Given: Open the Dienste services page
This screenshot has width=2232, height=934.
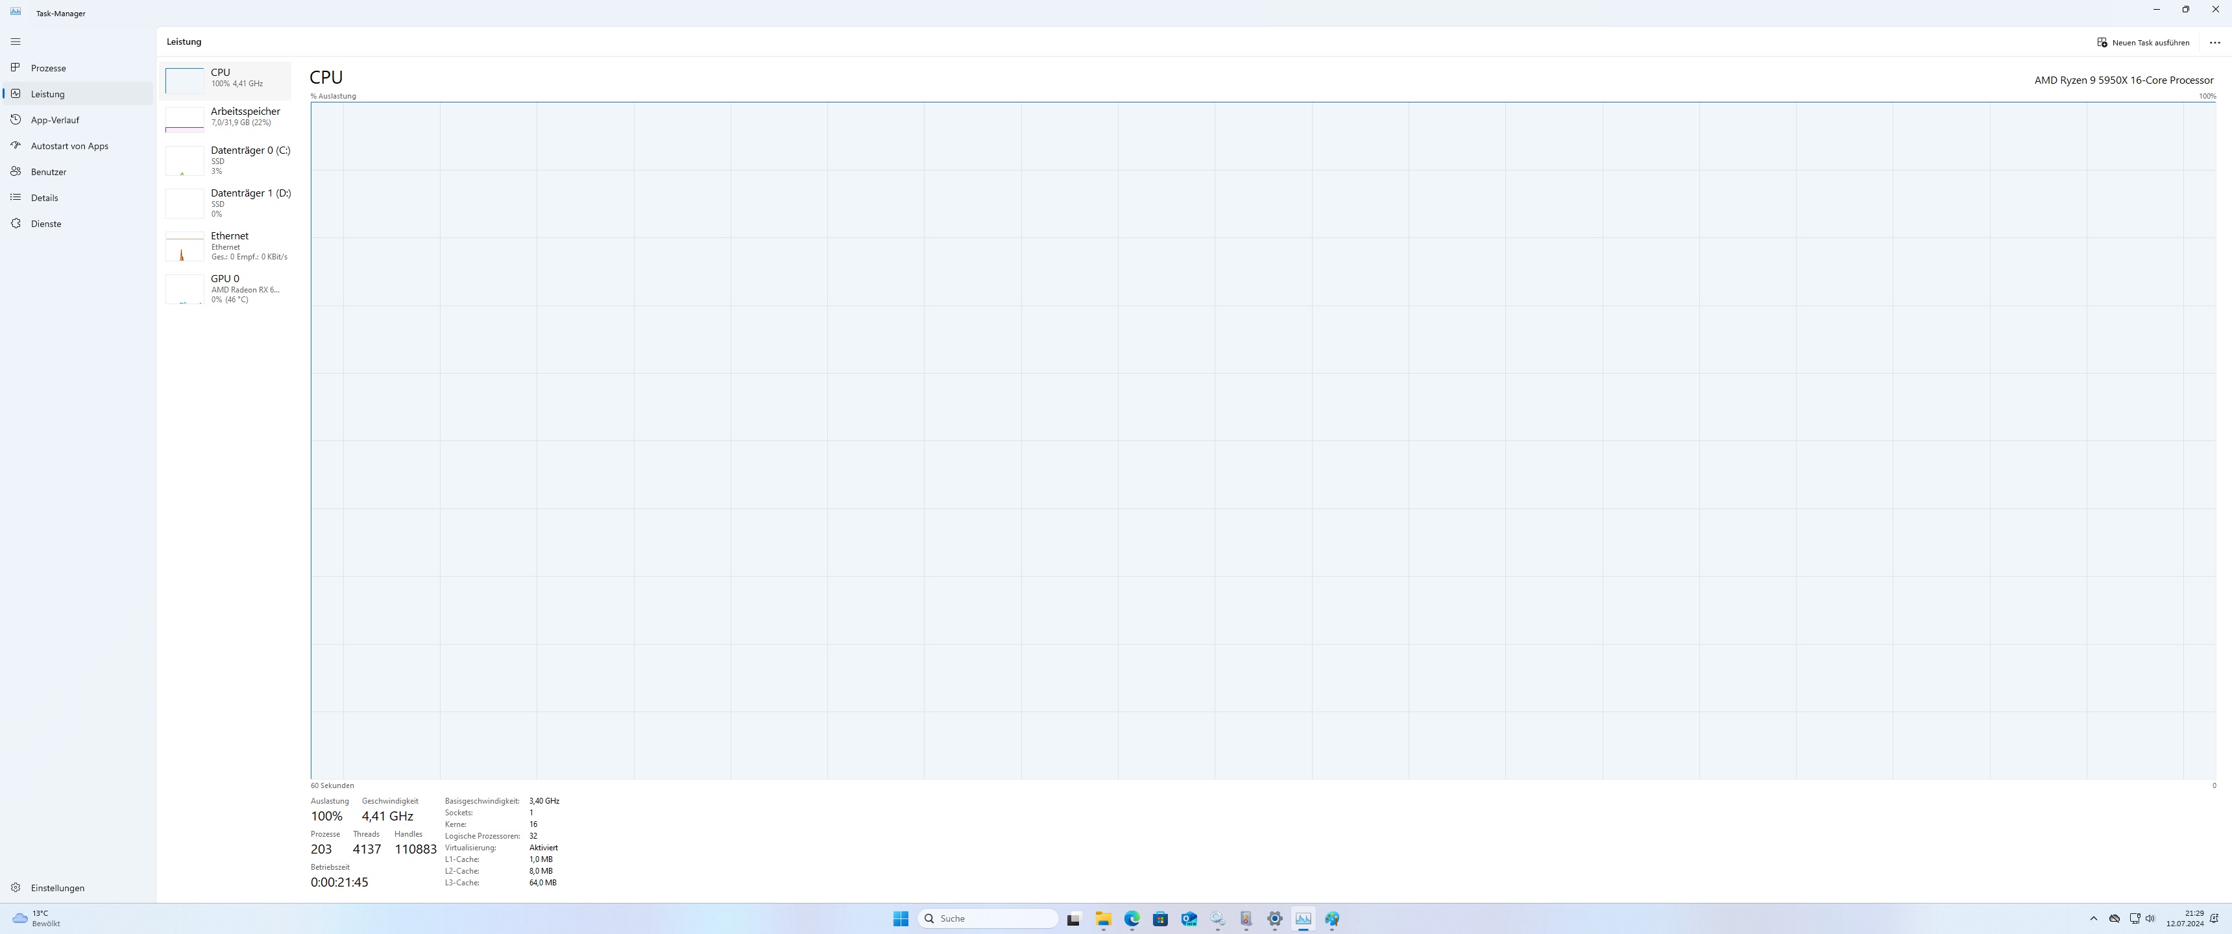Looking at the screenshot, I should [46, 224].
